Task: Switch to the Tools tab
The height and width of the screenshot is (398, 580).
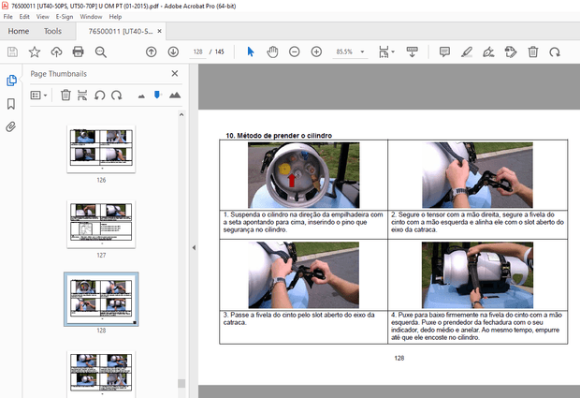Action: click(x=52, y=31)
